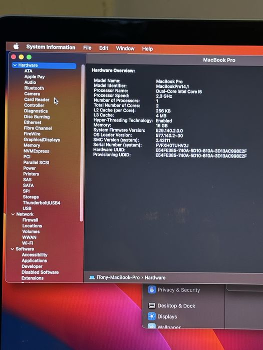Select Developer under Software
Screen dimensions: 263x350
[x=32, y=266]
